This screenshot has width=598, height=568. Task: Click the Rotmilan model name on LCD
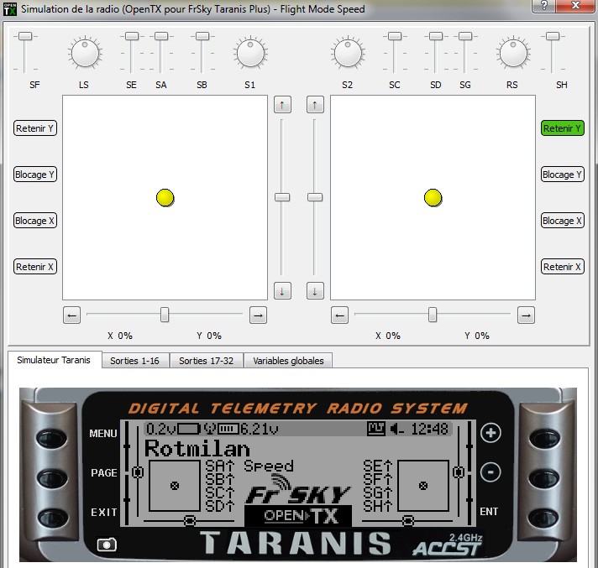click(197, 448)
